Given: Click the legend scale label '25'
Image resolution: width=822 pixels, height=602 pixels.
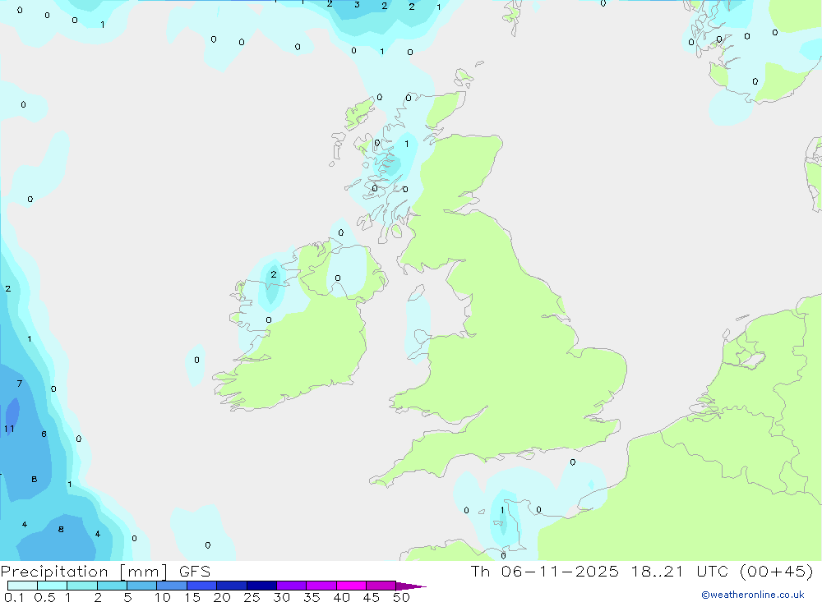Looking at the screenshot, I should pos(252,597).
